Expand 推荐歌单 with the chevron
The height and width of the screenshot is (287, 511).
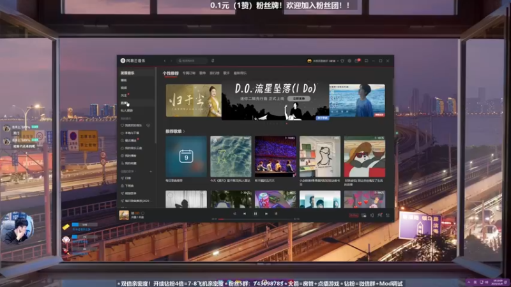pos(184,131)
